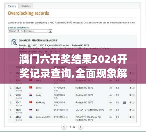Select the Ranking tab
146x132 pixels.
coord(12,6)
